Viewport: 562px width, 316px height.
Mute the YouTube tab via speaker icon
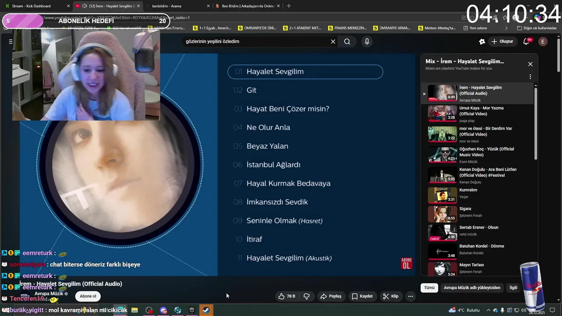pos(84,6)
